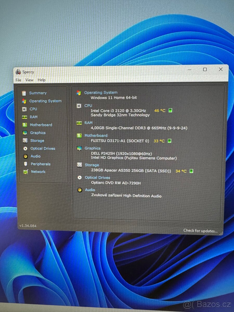
Task: Click the Peripherals mouse icon in sidebar
Action: pos(25,164)
